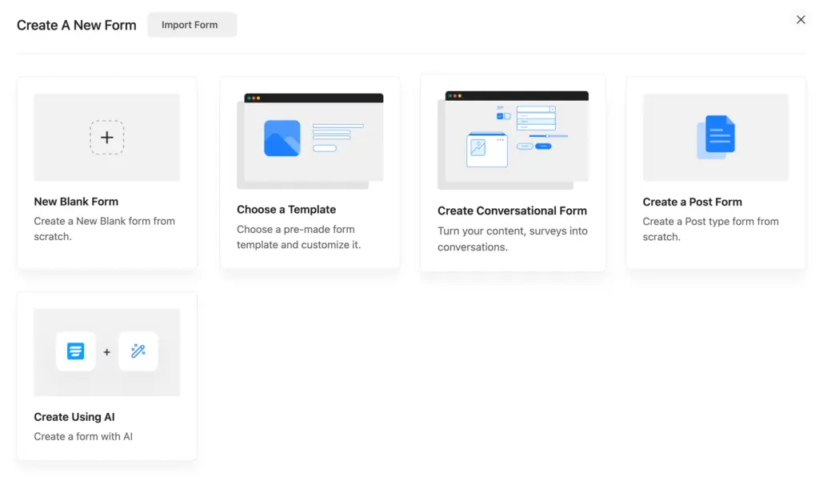This screenshot has height=485, width=819.
Task: Close the Create A New Form dialog
Action: pyautogui.click(x=801, y=19)
